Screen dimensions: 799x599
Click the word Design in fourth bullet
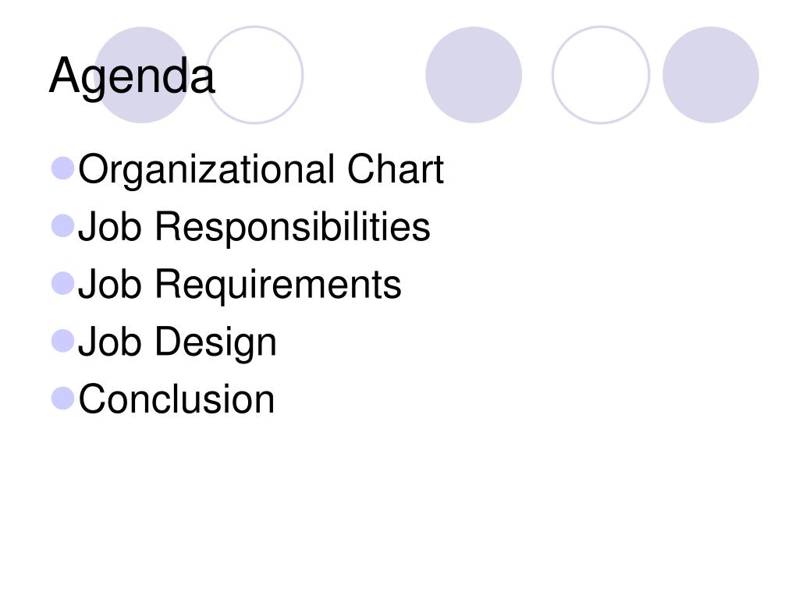click(215, 342)
